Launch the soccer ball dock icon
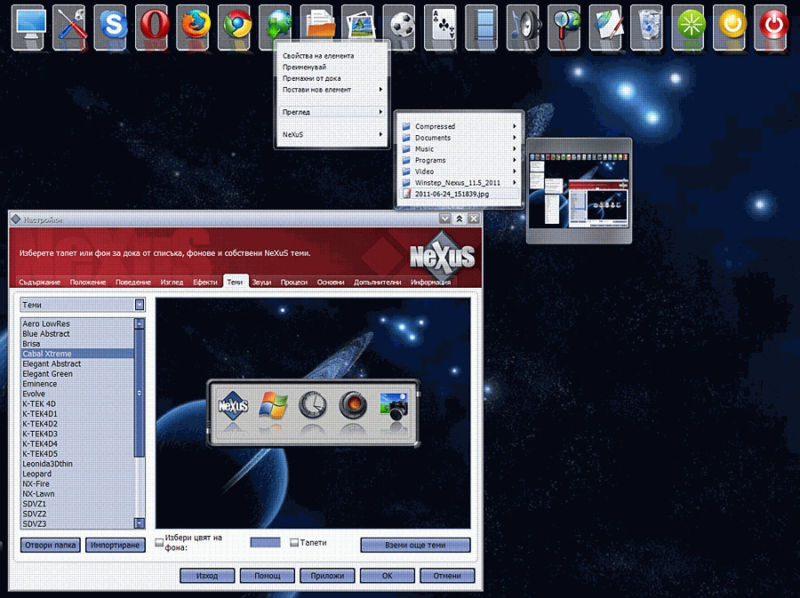Screen dimensions: 800x598 tap(402, 27)
